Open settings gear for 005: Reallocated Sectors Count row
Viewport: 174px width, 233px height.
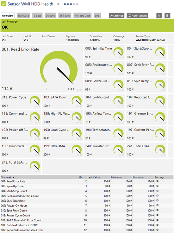point(157,196)
